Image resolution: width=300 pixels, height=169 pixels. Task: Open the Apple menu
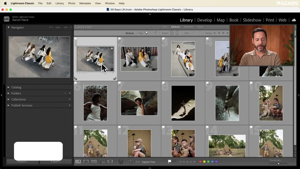click(5, 3)
